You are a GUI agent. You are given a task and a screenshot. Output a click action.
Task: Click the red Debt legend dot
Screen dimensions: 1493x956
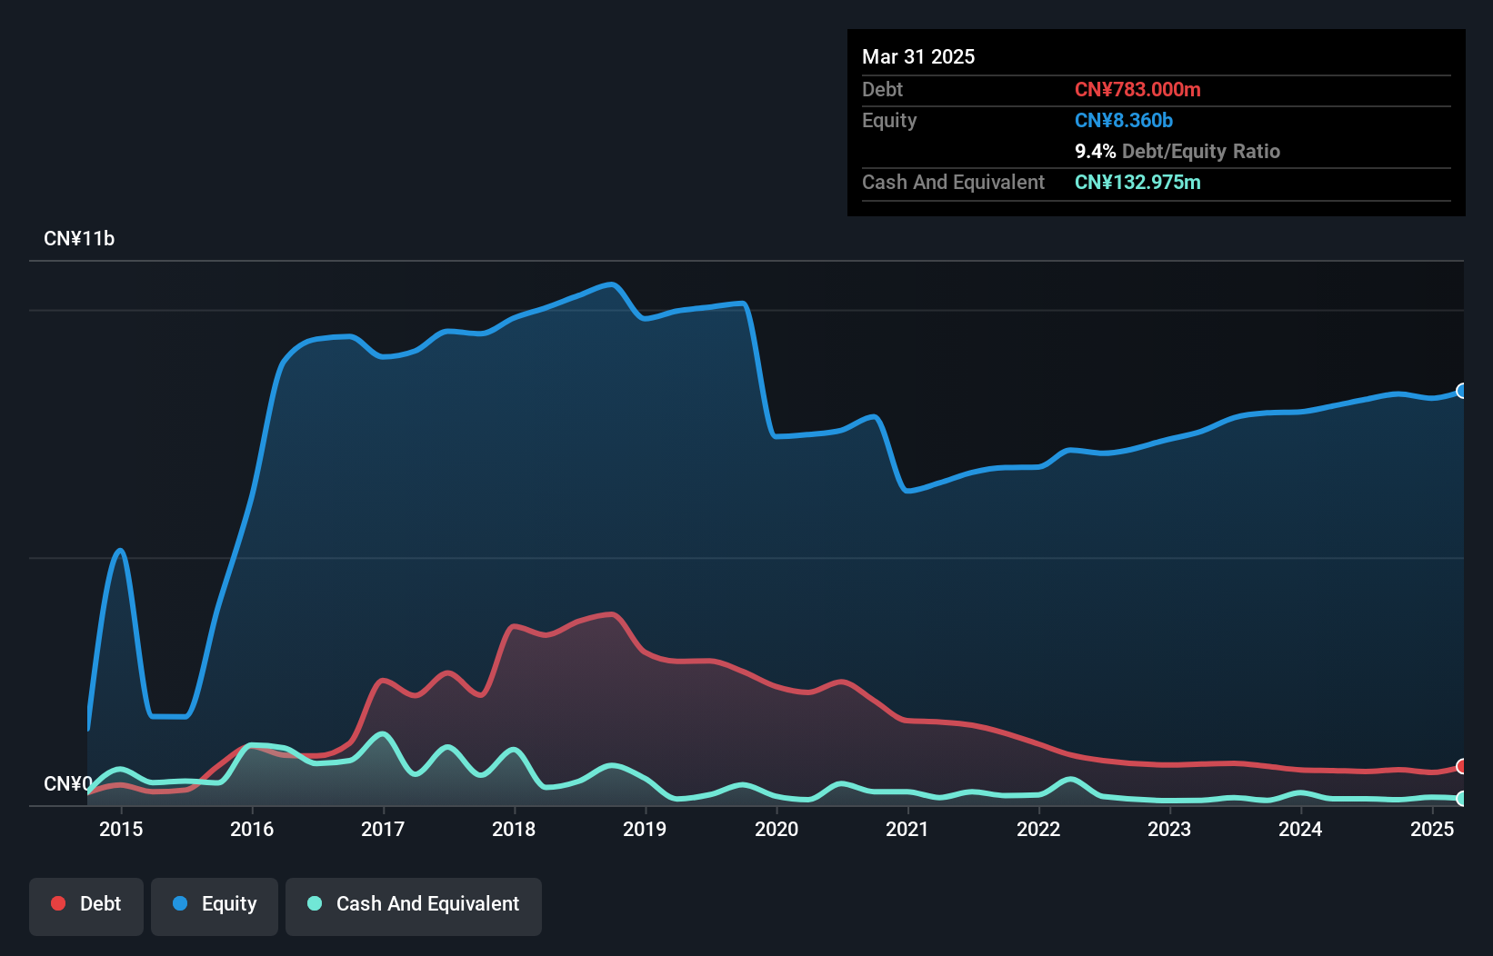[x=58, y=903]
